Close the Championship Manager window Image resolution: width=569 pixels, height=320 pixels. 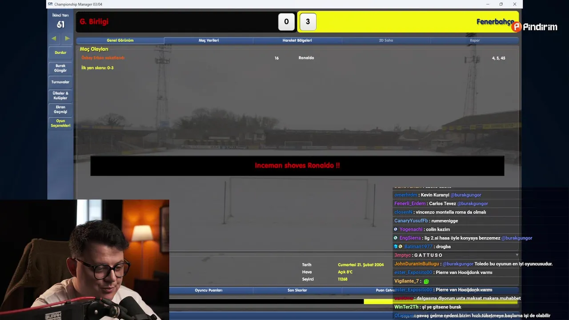pyautogui.click(x=515, y=4)
